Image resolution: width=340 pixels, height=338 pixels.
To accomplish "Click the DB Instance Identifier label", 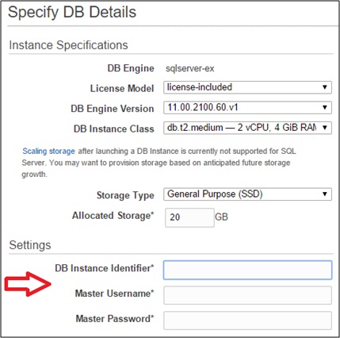I will [x=105, y=268].
